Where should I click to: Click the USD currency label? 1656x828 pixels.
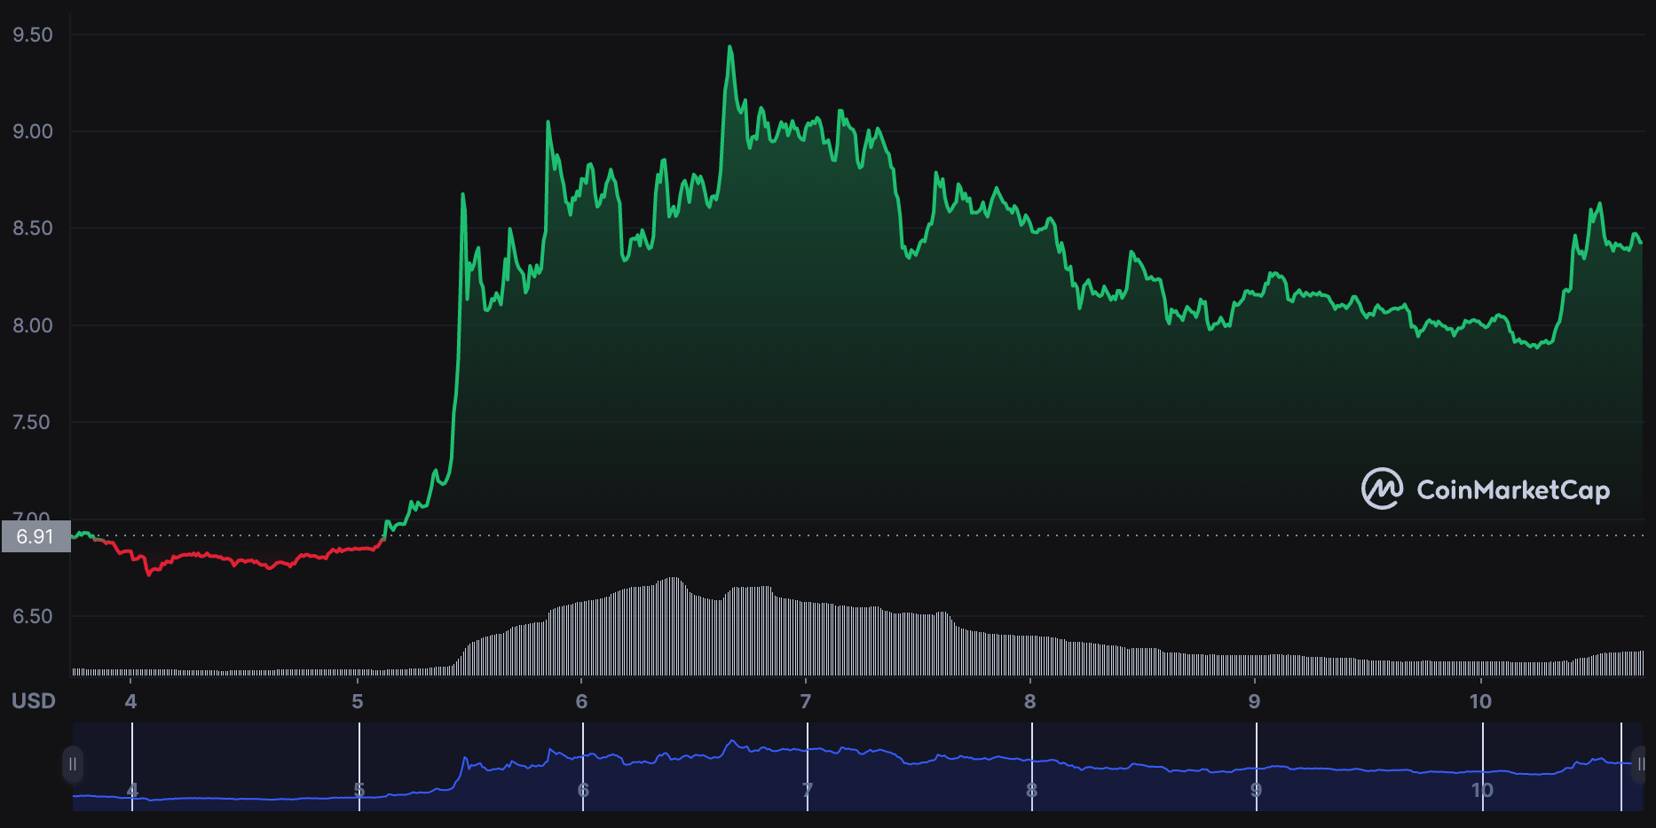[x=34, y=701]
